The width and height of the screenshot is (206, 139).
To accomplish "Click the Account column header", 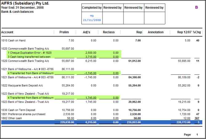I will 7,32.
